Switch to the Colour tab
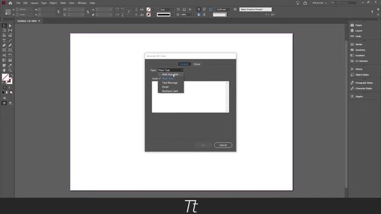Screen dimensions: 381x214 [x=197, y=64]
